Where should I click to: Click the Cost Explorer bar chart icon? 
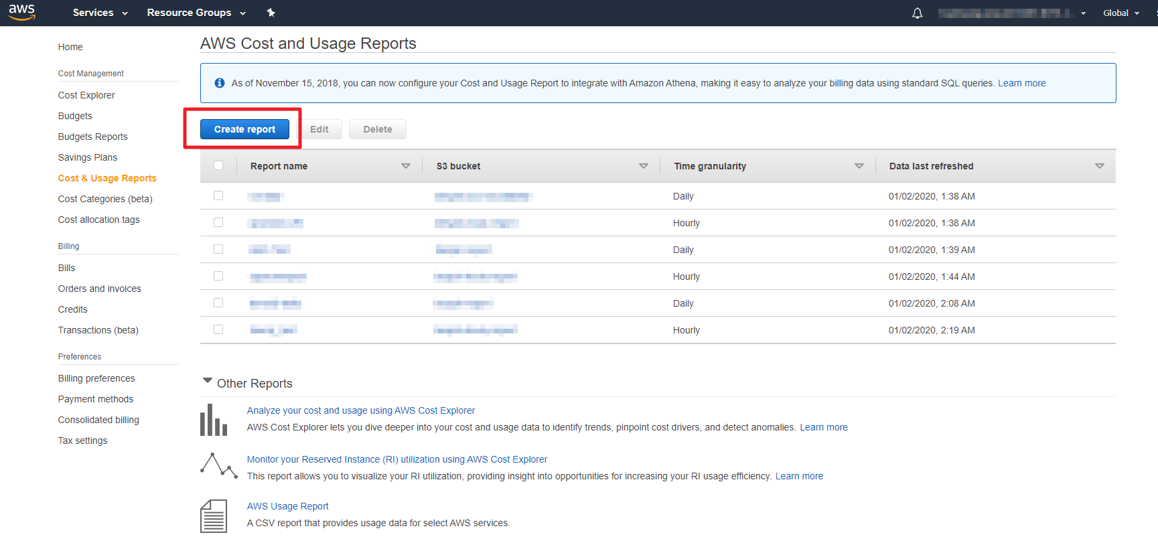214,420
